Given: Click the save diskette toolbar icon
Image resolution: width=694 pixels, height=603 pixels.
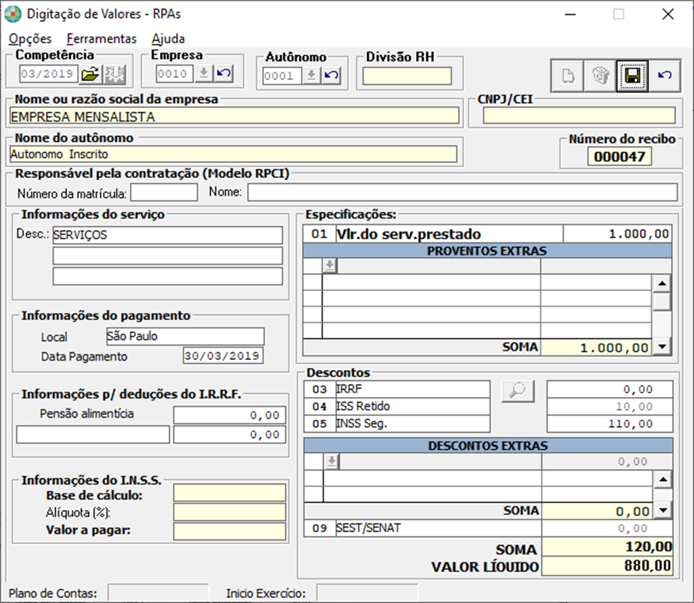Looking at the screenshot, I should (632, 76).
